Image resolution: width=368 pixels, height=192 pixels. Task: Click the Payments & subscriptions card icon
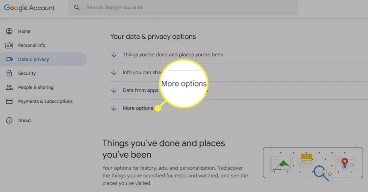9,101
